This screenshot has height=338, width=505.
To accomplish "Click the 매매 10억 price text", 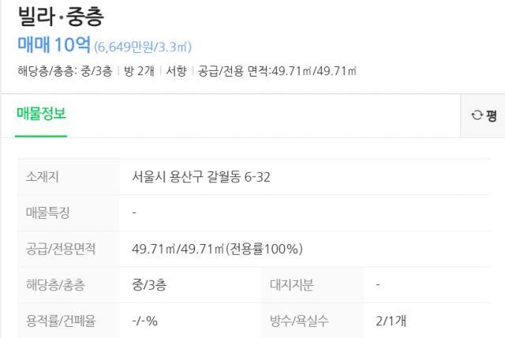I will [54, 44].
